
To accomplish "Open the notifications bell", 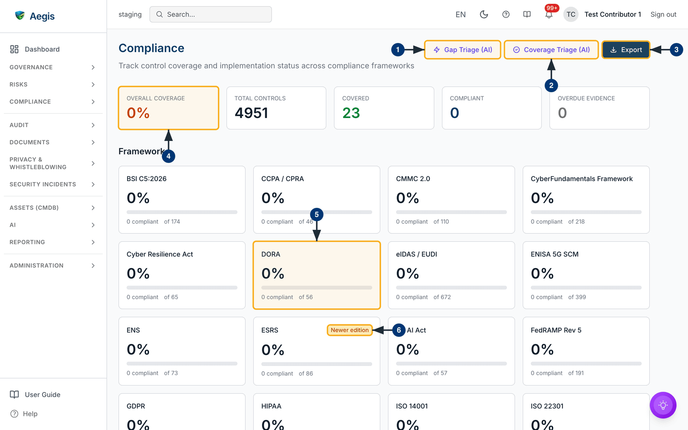I will (x=549, y=14).
